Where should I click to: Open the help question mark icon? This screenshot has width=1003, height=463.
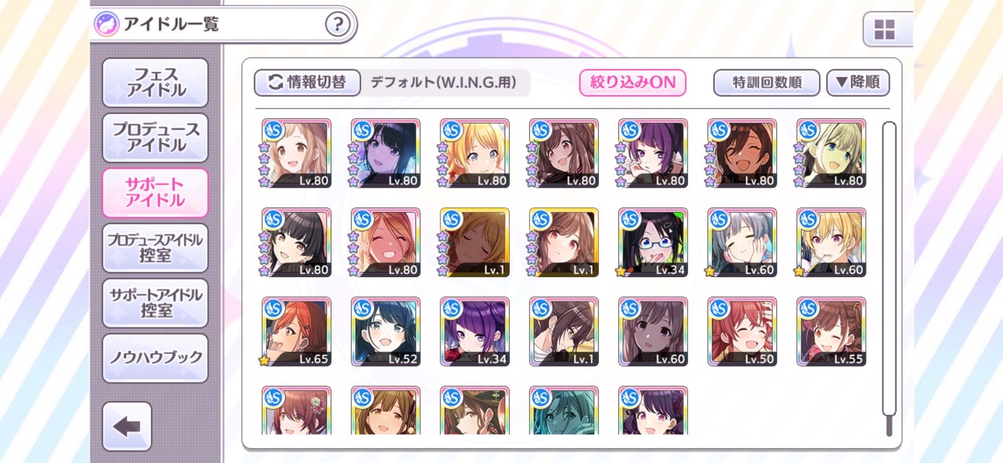337,25
